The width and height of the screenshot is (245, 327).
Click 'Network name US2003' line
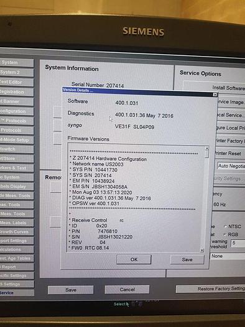point(98,164)
